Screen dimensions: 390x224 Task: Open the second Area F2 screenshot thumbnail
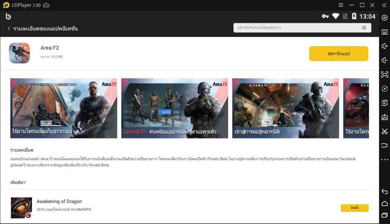[x=174, y=108]
